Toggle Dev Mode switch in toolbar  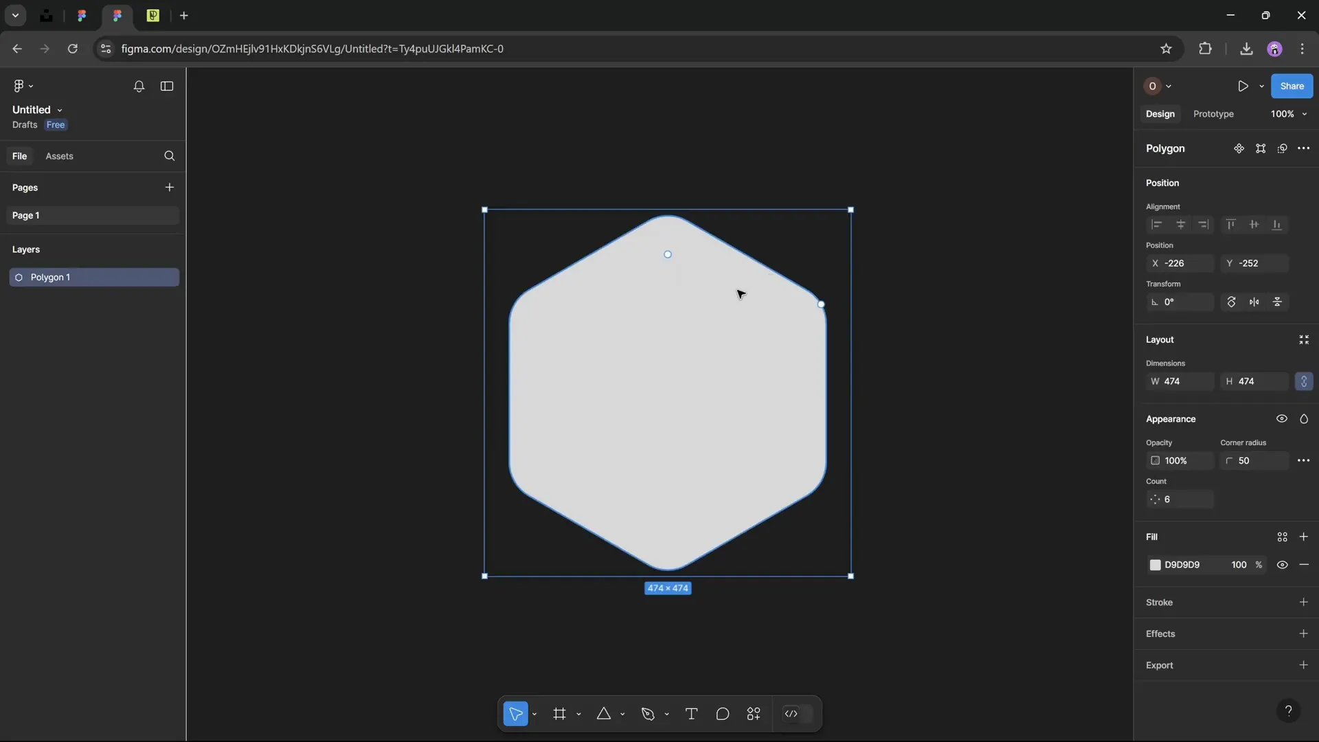click(798, 714)
